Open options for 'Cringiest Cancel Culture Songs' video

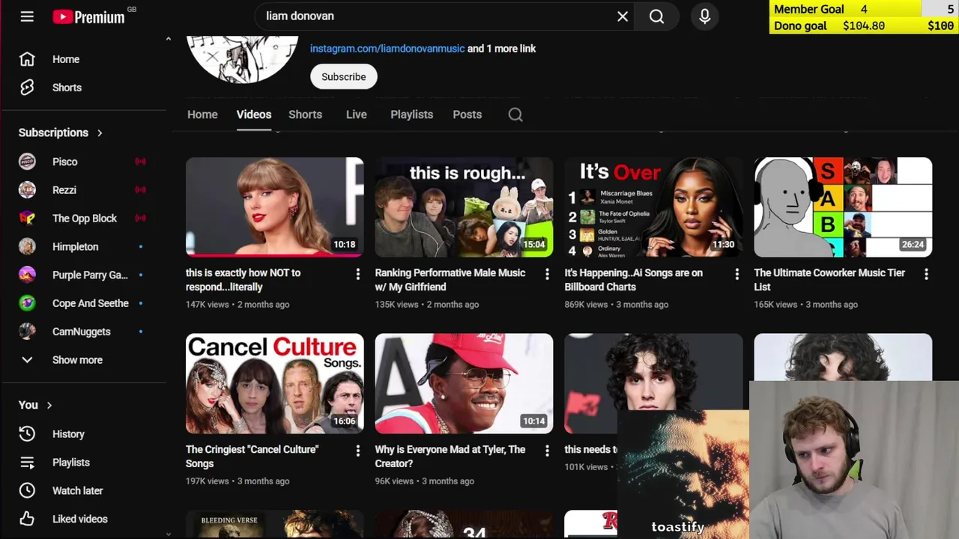[x=357, y=451]
